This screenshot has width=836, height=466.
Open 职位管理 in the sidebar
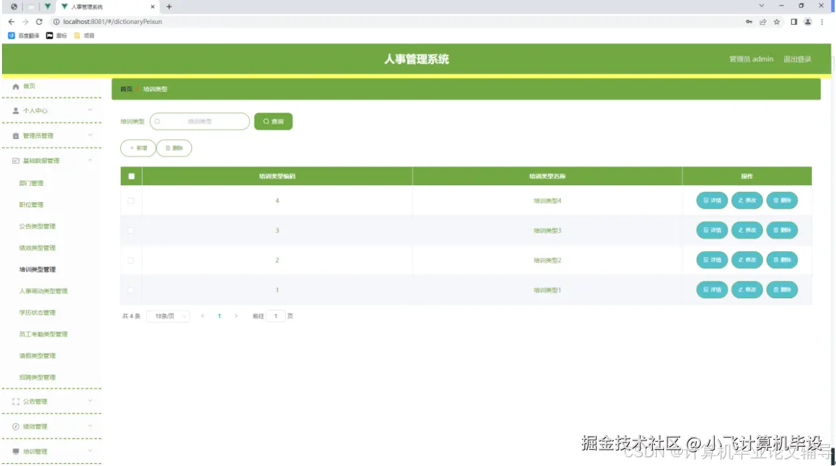(31, 205)
